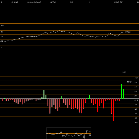Viewport: 139px width, 139px height.
Task: Open the mini overview chart thumbnail
Action: click(x=69, y=133)
